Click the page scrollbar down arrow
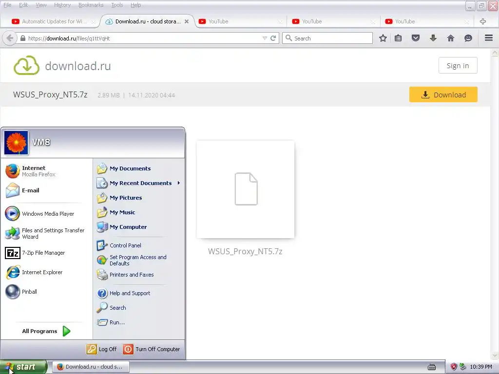This screenshot has width=499, height=374. [495, 355]
